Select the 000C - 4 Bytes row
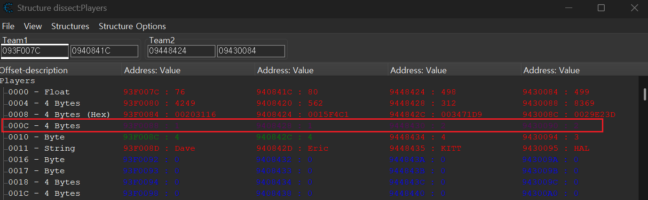Viewport: 648px width, 200px height. pyautogui.click(x=44, y=126)
